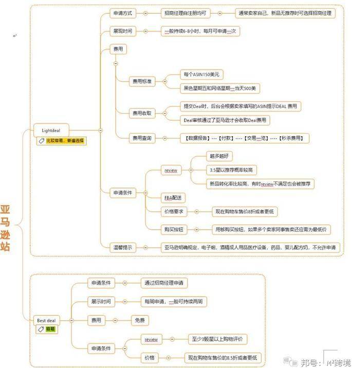Select the 展现时间 node
Image resolution: width=352 pixels, height=368 pixels.
[123, 31]
